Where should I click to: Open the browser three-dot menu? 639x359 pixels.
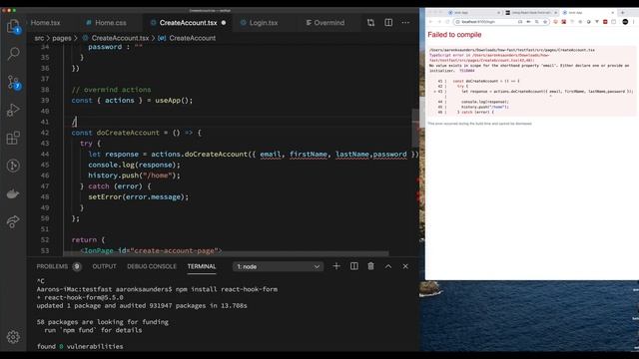634,22
